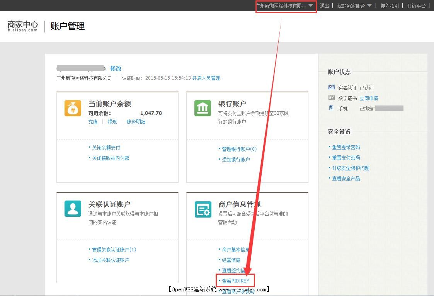This screenshot has width=434, height=296.
Task: Click the ID card icon beside 实名认证
Action: [331, 87]
